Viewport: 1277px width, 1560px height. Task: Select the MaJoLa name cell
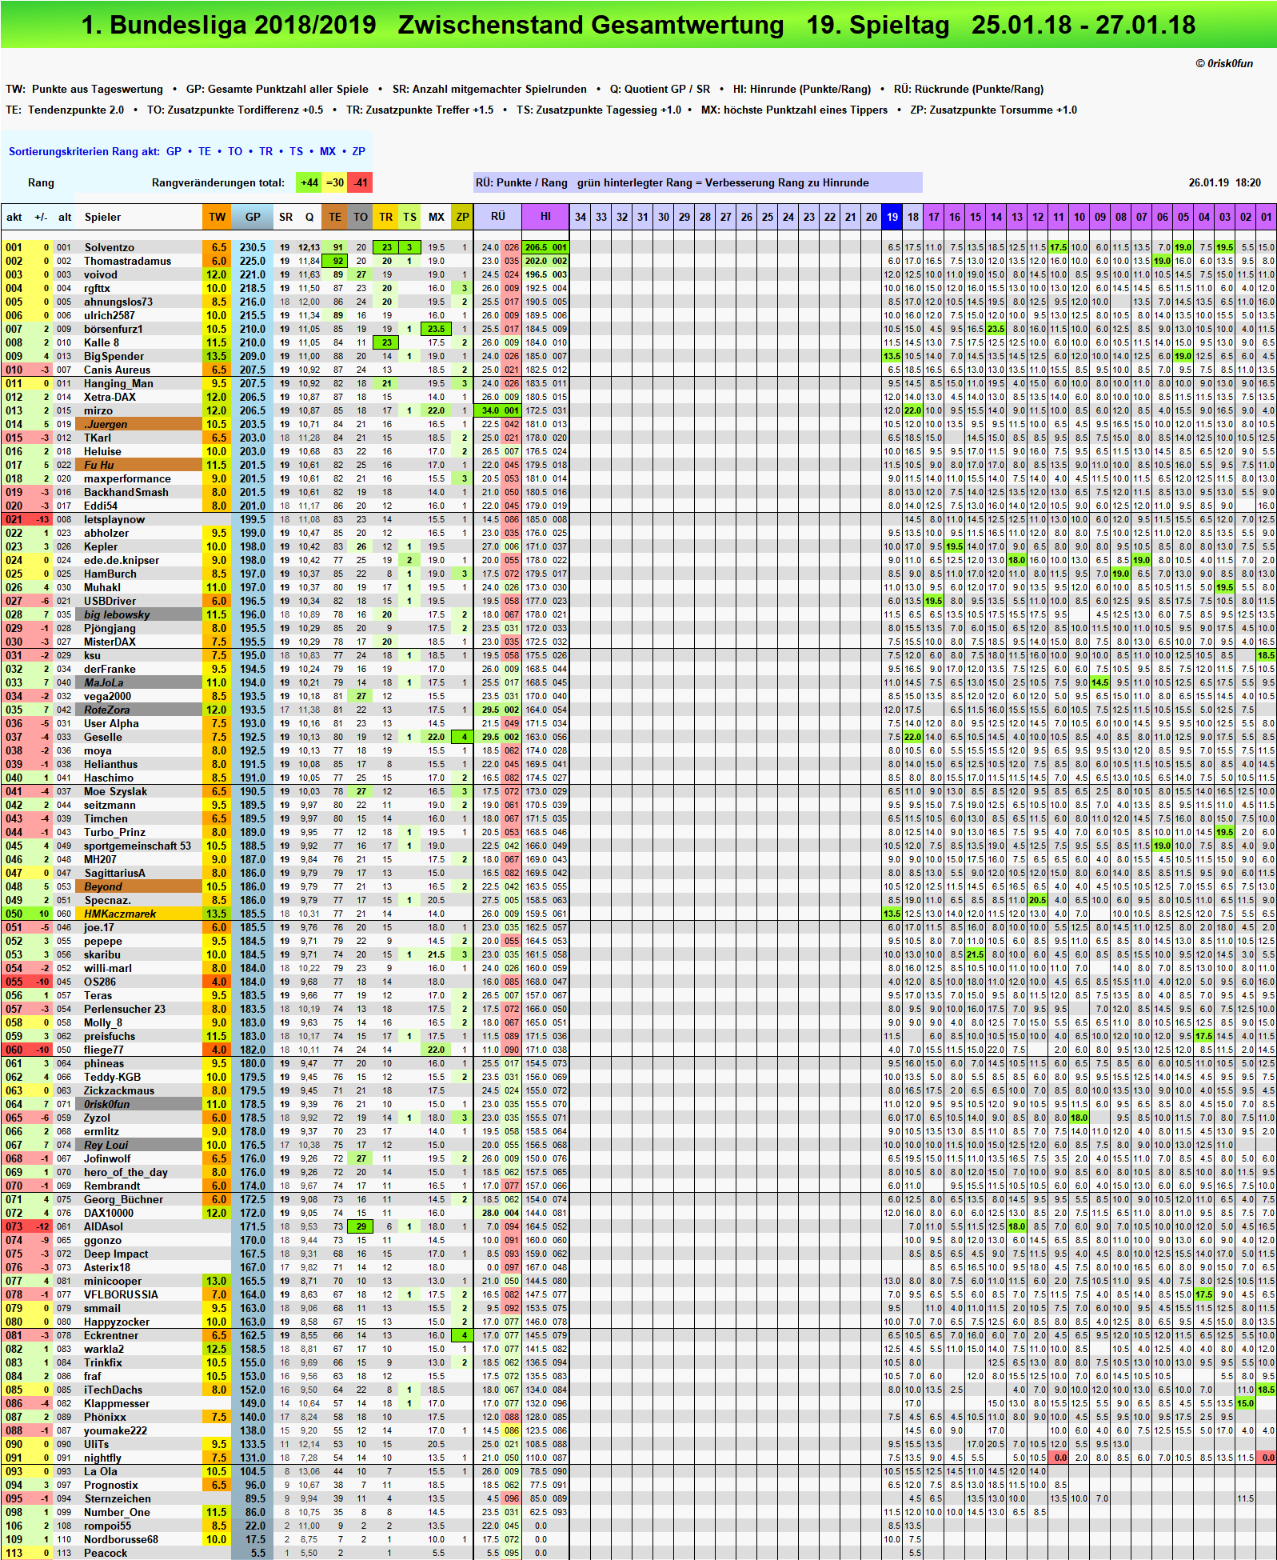pyautogui.click(x=139, y=682)
